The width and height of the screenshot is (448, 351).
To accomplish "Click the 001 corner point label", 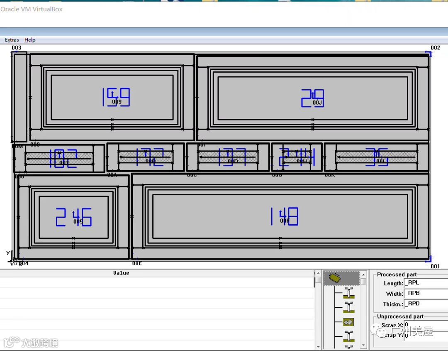I will tap(436, 266).
